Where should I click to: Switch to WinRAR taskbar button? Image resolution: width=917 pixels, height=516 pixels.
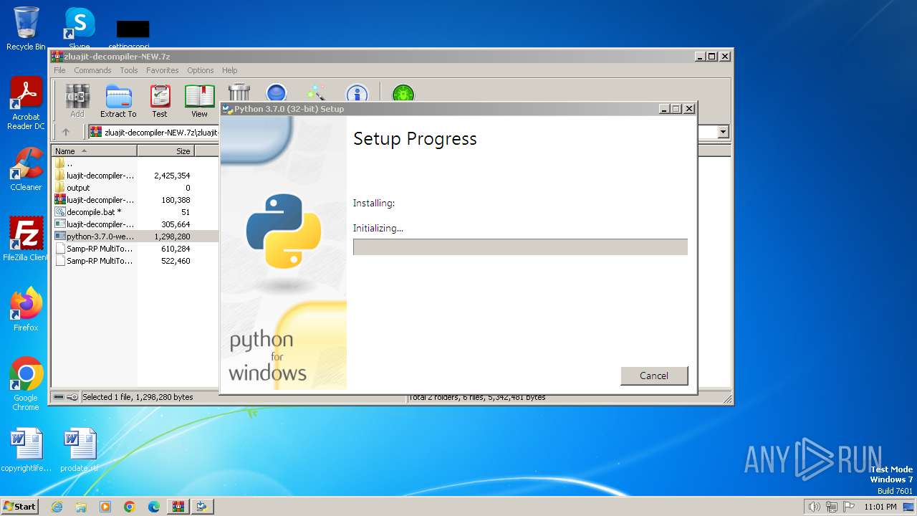[178, 507]
